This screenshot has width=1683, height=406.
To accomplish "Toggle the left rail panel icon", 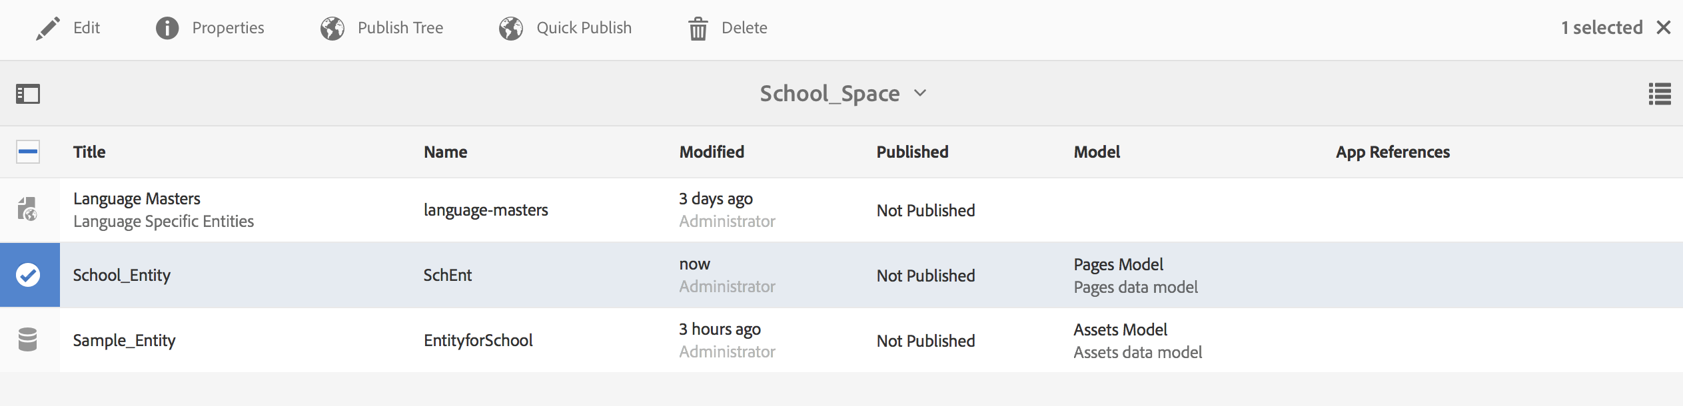I will [28, 94].
